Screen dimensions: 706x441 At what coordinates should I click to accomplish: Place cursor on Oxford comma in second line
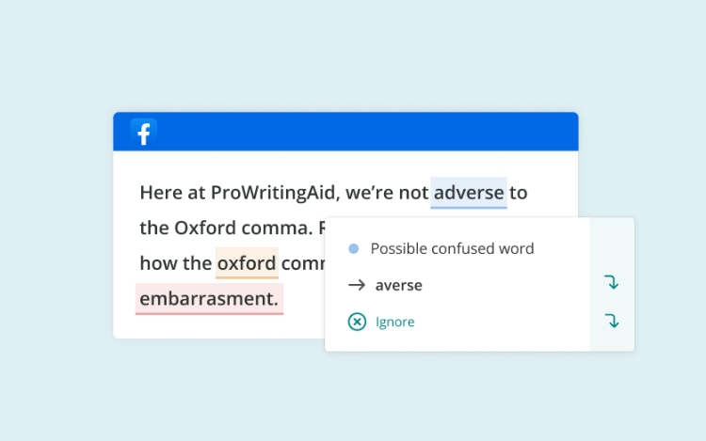point(243,228)
